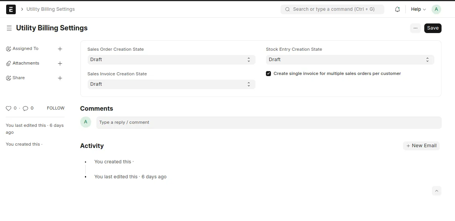
Task: Click the 'You created this' entry in Activity
Action: coord(114,162)
